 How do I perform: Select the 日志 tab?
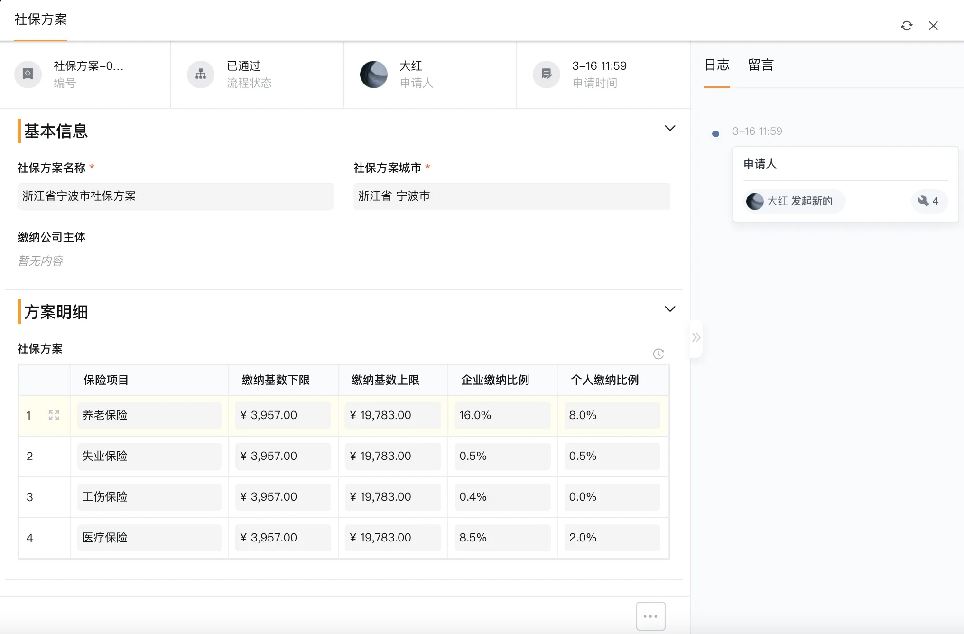point(716,65)
